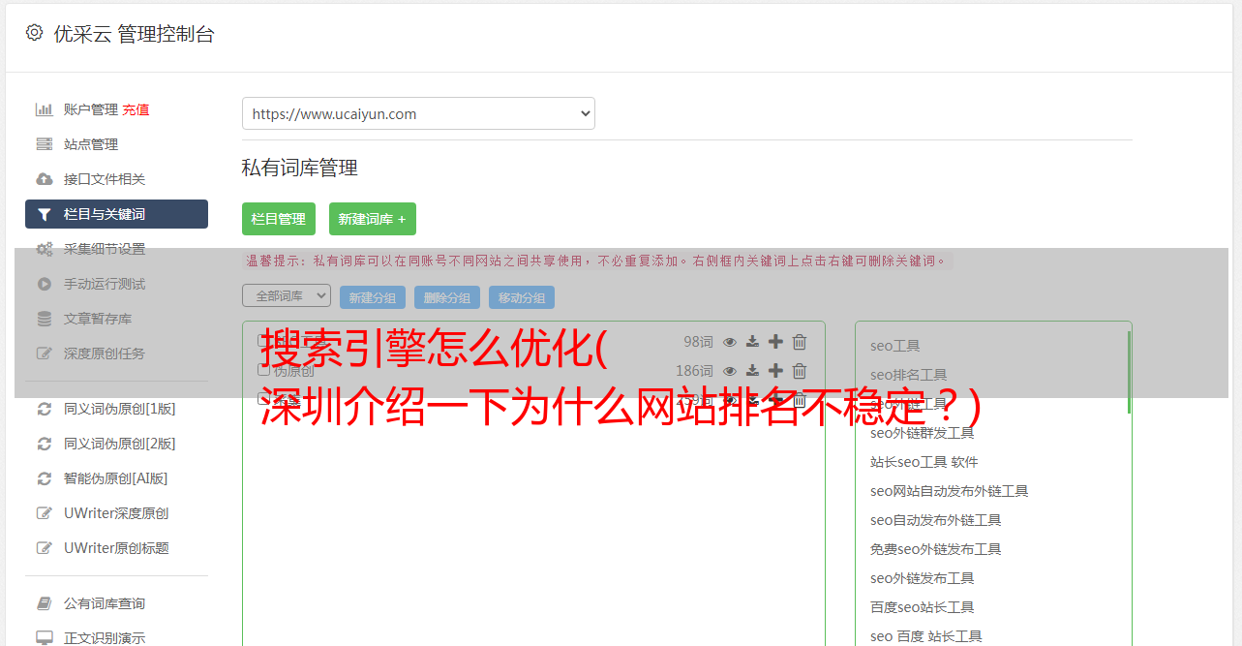This screenshot has width=1242, height=646.
Task: Click the gears icon for 采集细节设置
Action: coord(44,249)
